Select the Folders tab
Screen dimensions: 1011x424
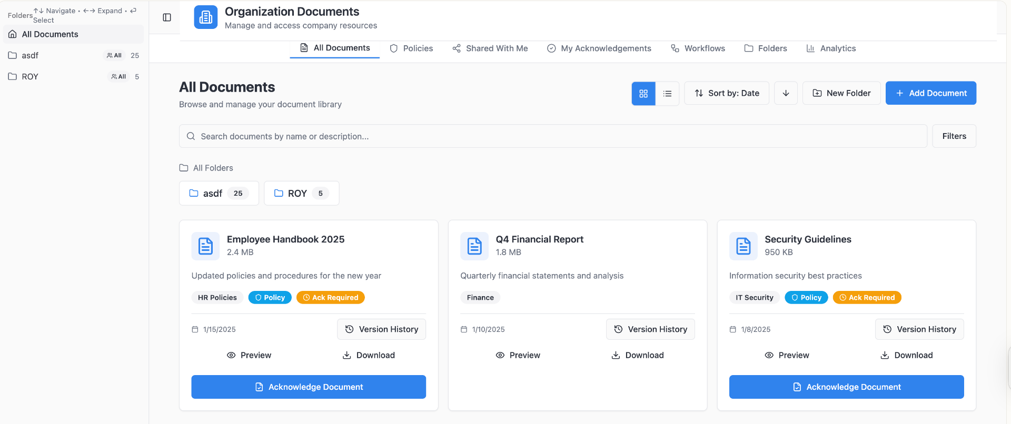coord(766,48)
